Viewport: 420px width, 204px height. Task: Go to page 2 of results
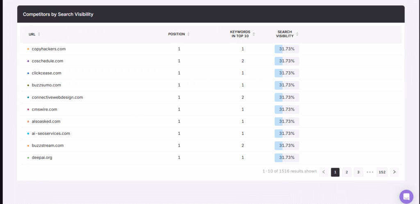tap(347, 172)
